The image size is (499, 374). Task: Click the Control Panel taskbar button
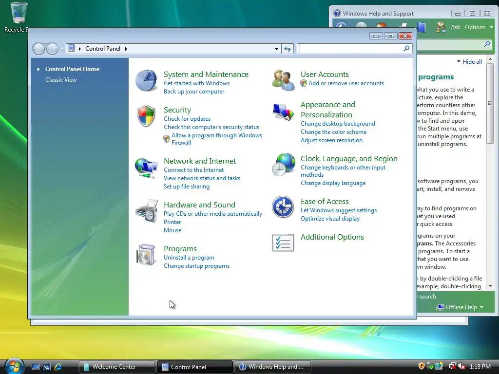[x=195, y=367]
